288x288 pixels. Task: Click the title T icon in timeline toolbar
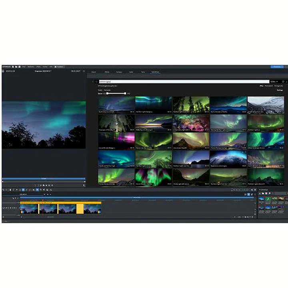(x=14, y=190)
